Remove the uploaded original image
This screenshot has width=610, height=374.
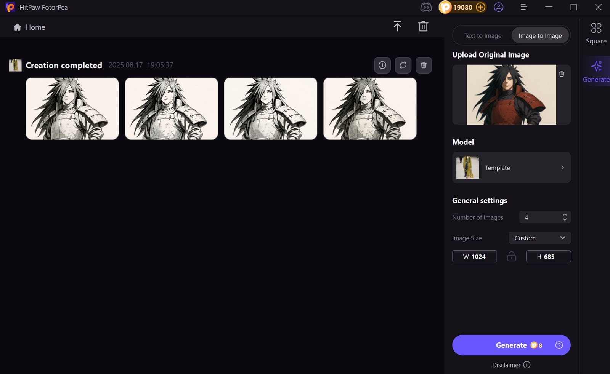[x=562, y=74]
